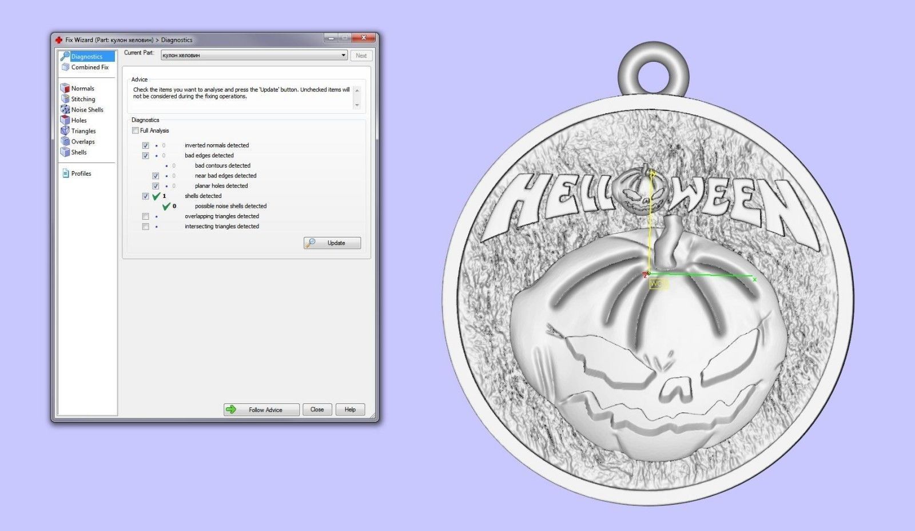Click the green check beside shells detected
This screenshot has width=915, height=531.
click(156, 196)
